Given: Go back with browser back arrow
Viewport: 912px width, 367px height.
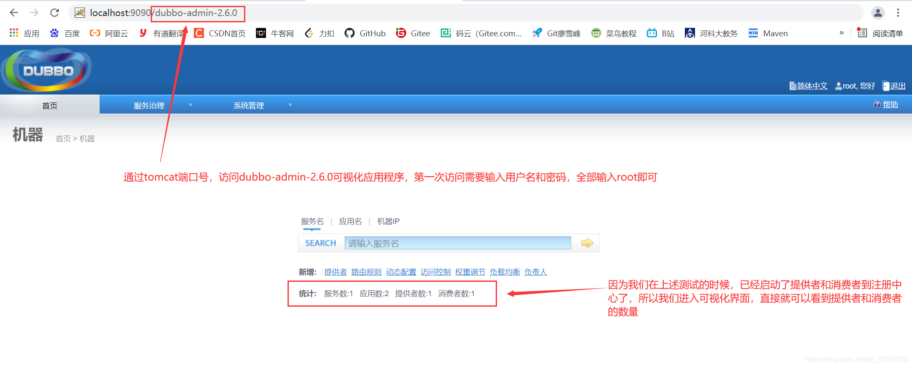Looking at the screenshot, I should click(x=14, y=13).
